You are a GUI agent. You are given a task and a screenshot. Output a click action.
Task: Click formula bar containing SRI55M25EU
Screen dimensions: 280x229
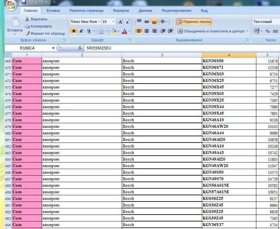coord(182,48)
